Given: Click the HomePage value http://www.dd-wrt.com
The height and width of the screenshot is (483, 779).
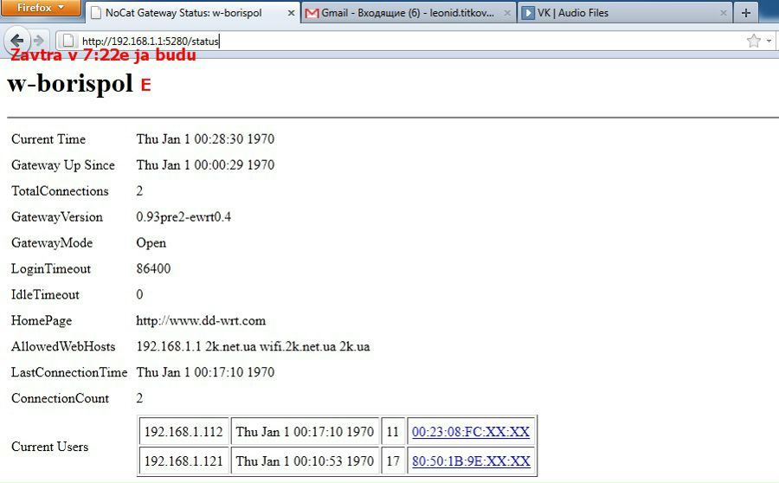Looking at the screenshot, I should pos(201,320).
